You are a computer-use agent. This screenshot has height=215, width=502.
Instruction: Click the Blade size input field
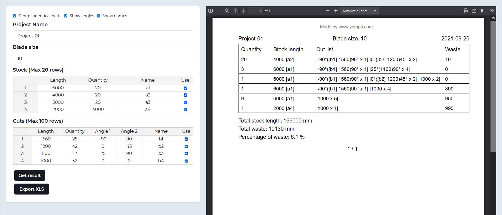point(103,58)
